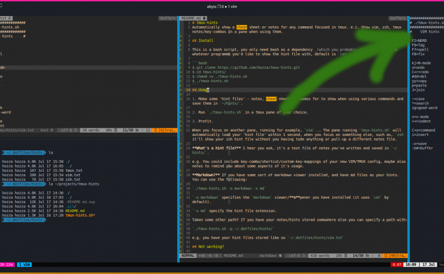The height and width of the screenshot is (274, 444).
Task: Click 'es/hints/vim.txt' path in left status line
Action: tap(17, 131)
